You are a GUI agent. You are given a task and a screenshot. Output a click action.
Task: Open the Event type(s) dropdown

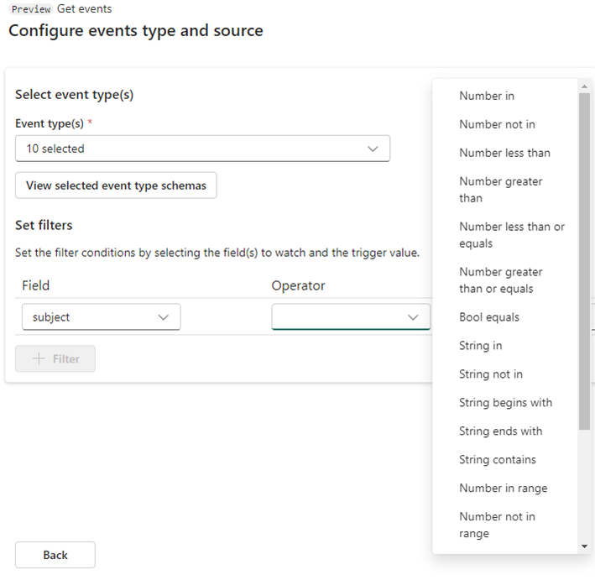pyautogui.click(x=202, y=149)
